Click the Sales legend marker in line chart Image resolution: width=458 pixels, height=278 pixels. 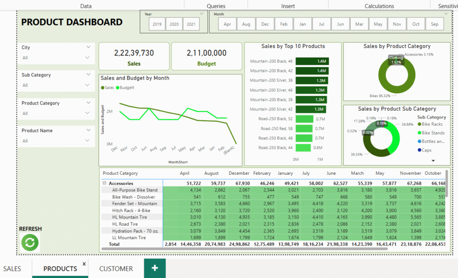[x=102, y=88]
